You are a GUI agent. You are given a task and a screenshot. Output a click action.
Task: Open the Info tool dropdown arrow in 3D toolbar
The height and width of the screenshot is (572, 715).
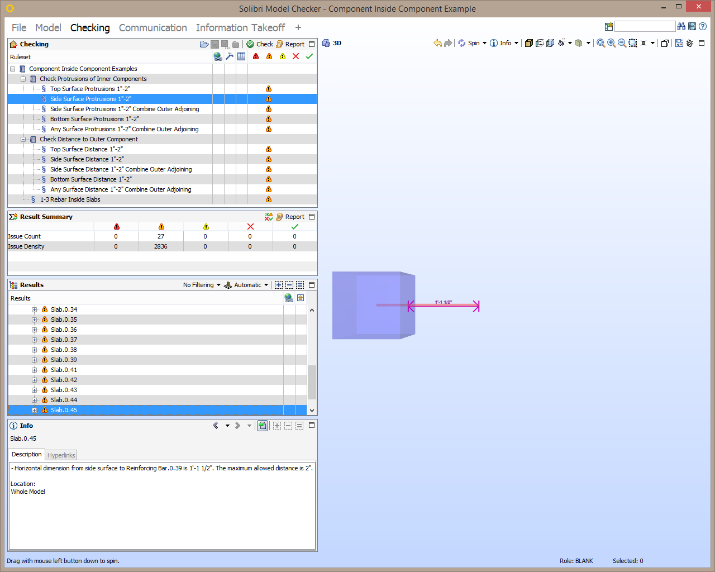pyautogui.click(x=516, y=43)
